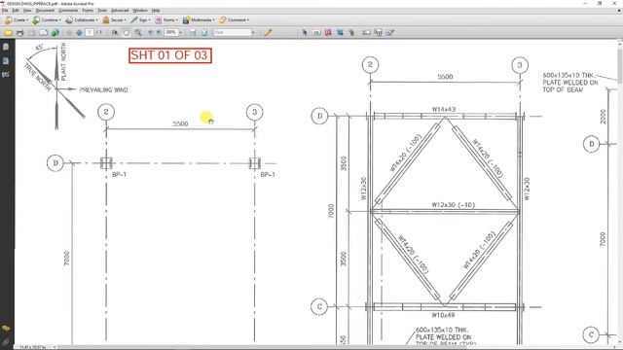Open the Window menu

[140, 11]
